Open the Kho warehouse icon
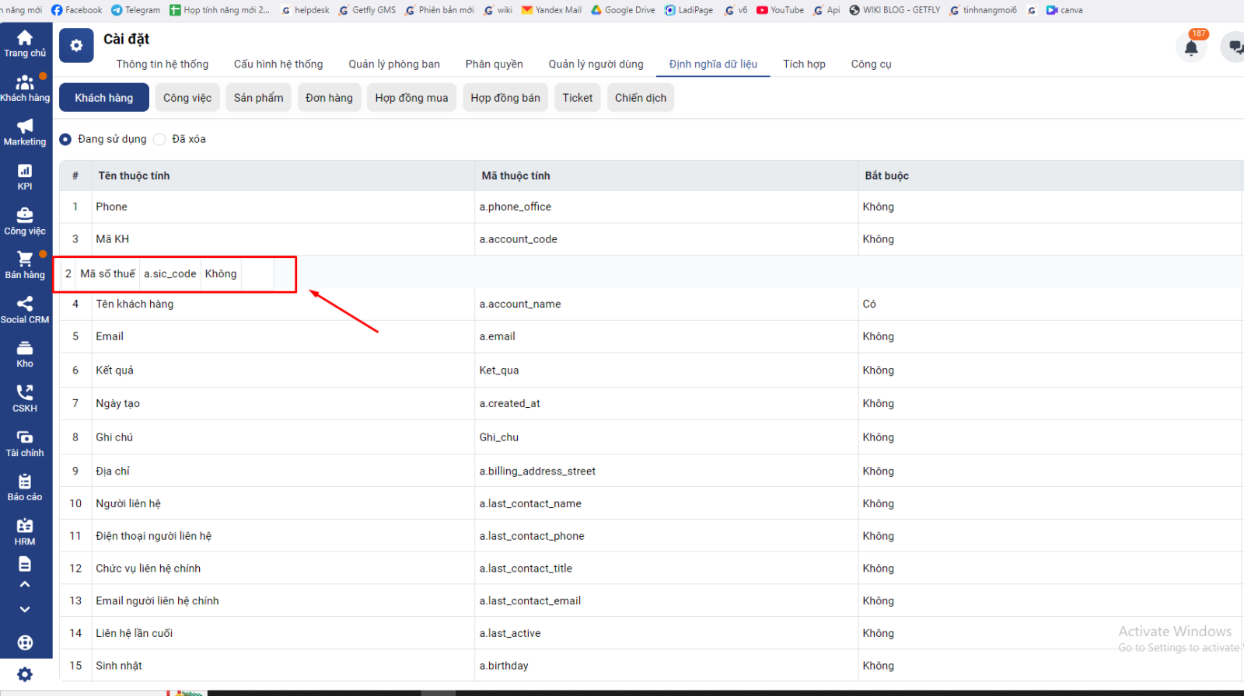This screenshot has height=696, width=1244. click(25, 349)
